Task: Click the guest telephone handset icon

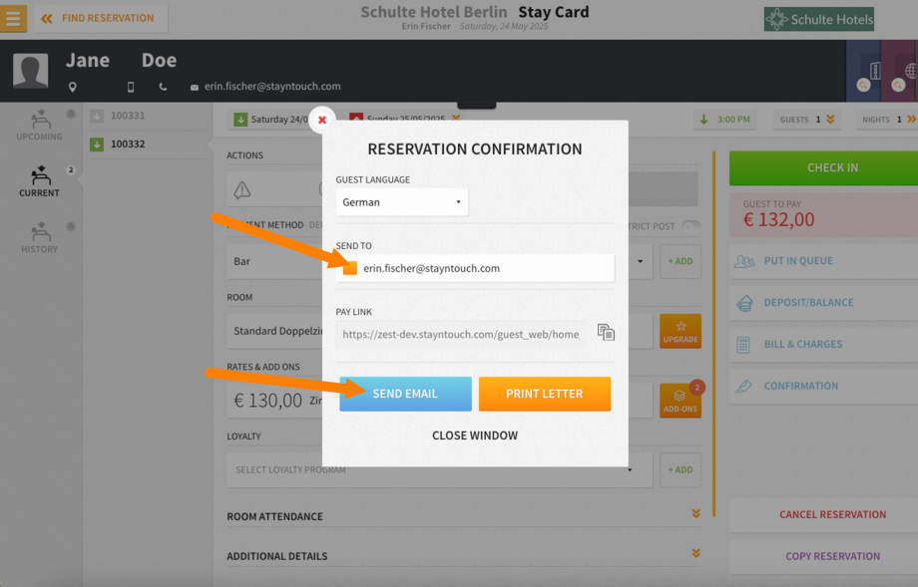Action: pos(163,87)
